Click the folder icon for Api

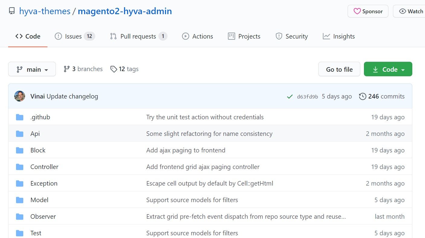click(20, 134)
